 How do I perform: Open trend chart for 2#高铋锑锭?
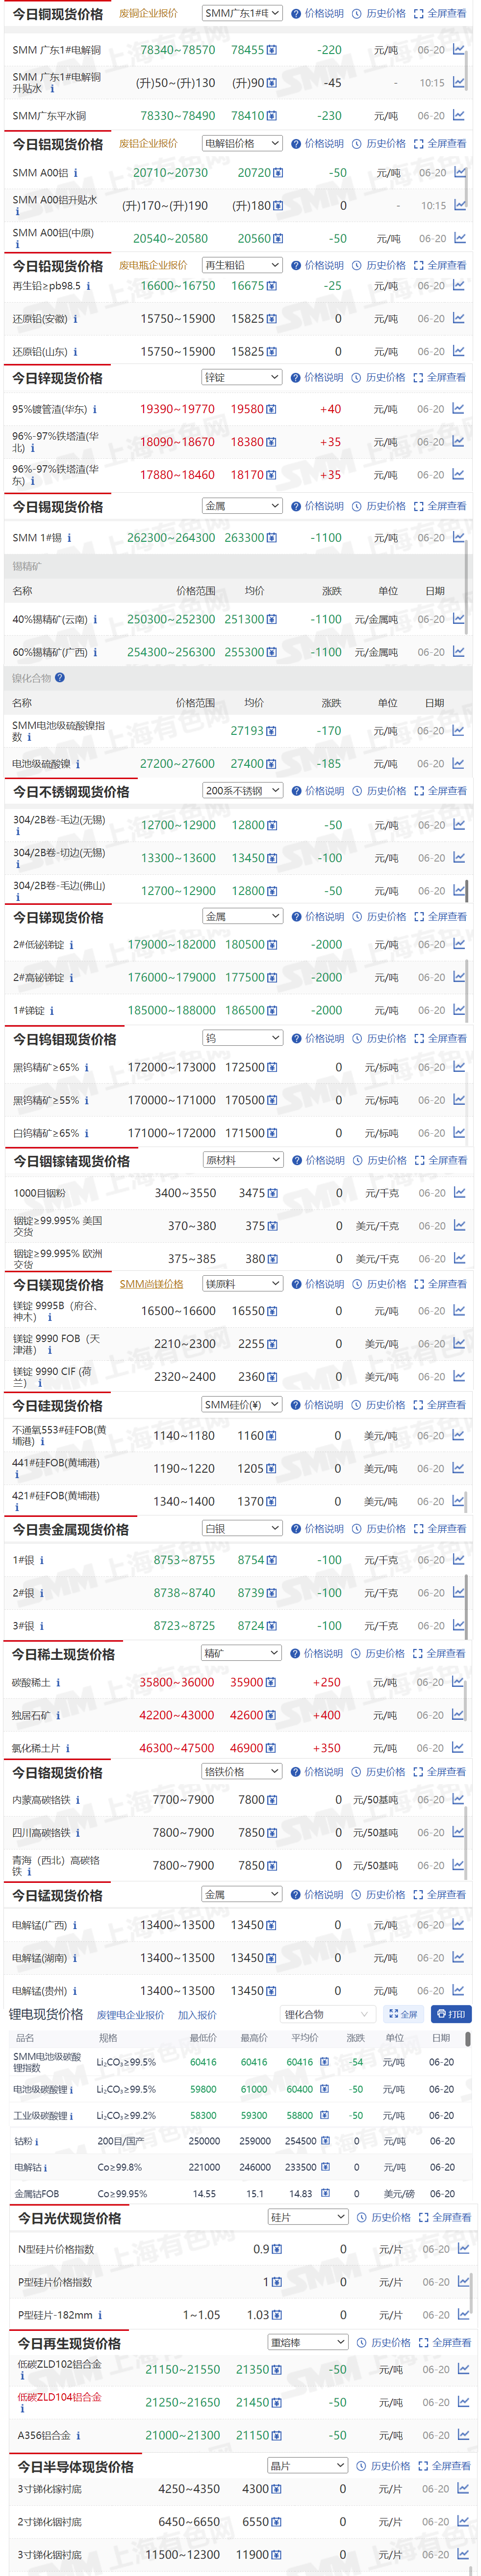click(x=459, y=977)
